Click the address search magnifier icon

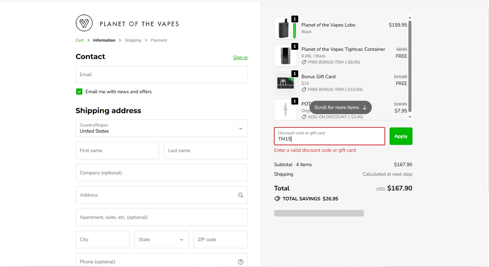click(x=241, y=195)
